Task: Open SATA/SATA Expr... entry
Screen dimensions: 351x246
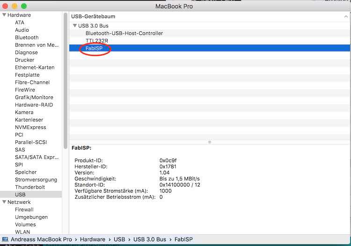Action: coord(37,157)
